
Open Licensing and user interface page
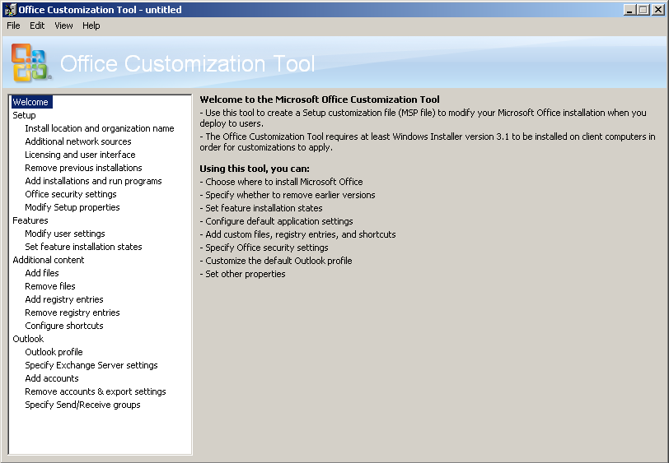80,155
